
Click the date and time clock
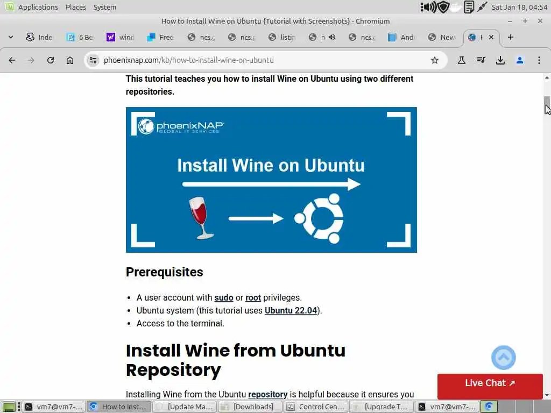[519, 7]
